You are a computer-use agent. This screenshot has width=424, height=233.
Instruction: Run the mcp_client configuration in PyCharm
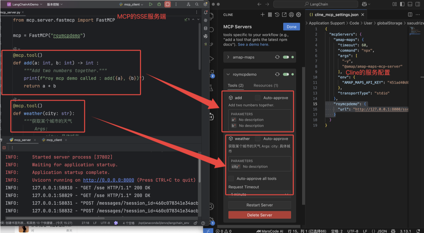pyautogui.click(x=151, y=4)
